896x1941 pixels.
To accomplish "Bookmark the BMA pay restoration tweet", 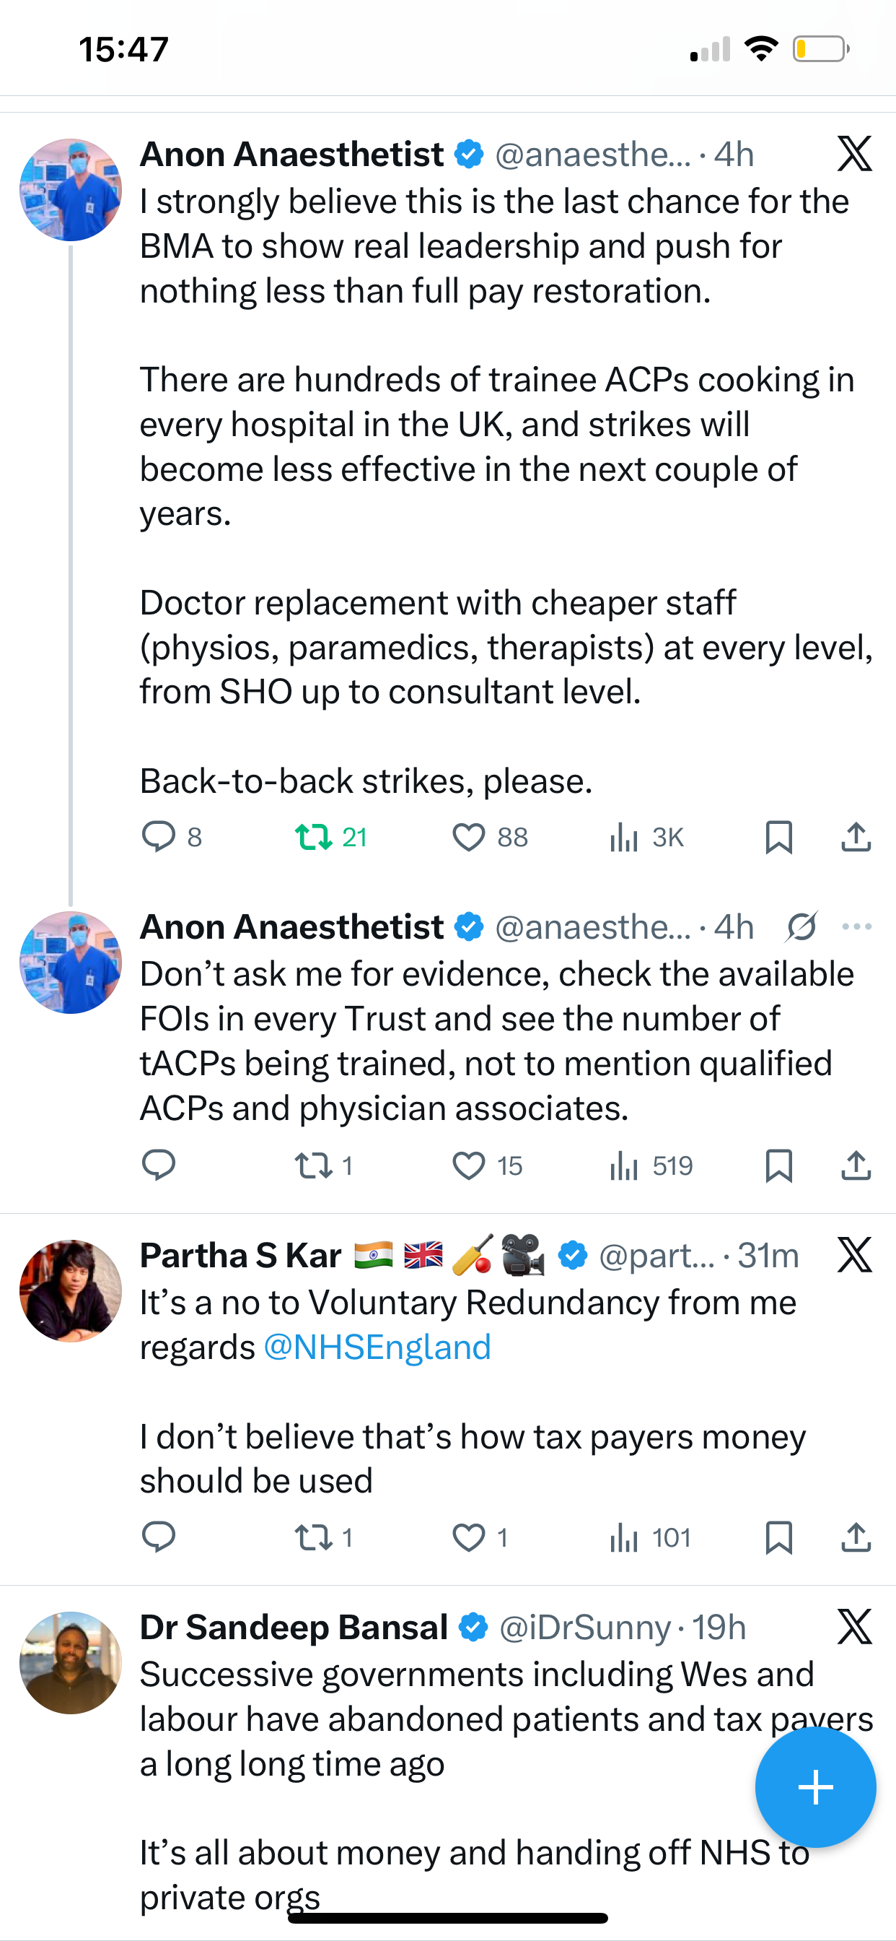I will click(x=778, y=837).
